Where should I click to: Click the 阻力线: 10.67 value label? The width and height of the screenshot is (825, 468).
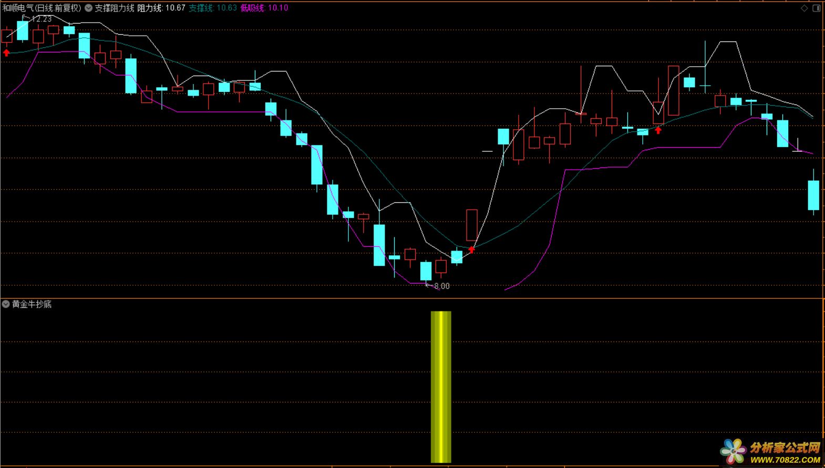pos(161,8)
